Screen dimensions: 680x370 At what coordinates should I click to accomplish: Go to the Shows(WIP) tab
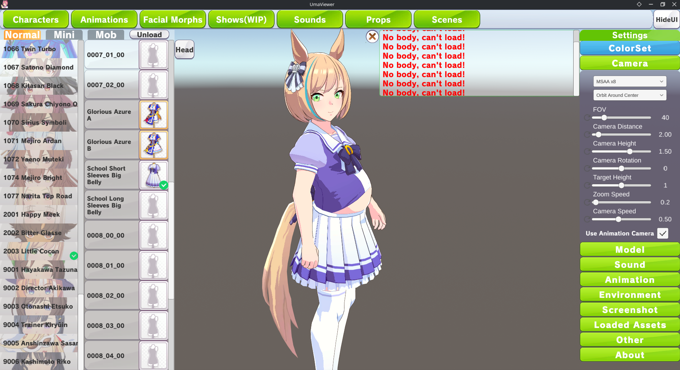pyautogui.click(x=241, y=20)
